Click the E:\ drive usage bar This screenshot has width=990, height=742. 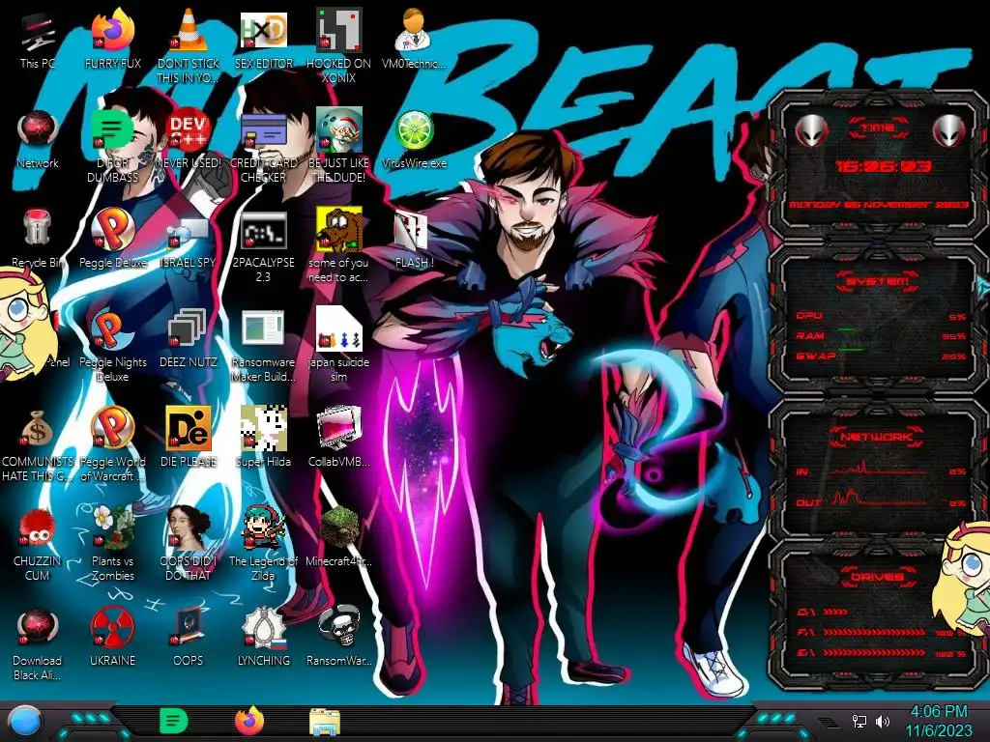click(x=874, y=652)
